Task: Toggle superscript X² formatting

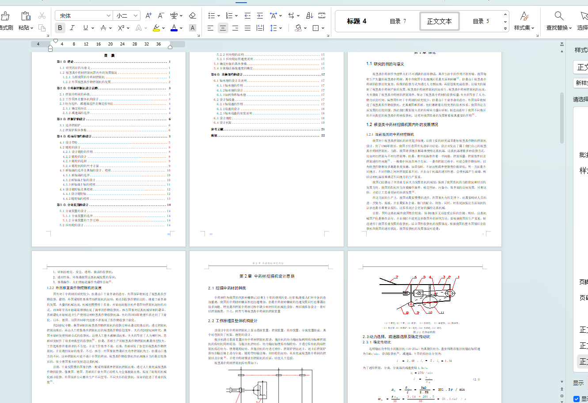Action: click(121, 28)
